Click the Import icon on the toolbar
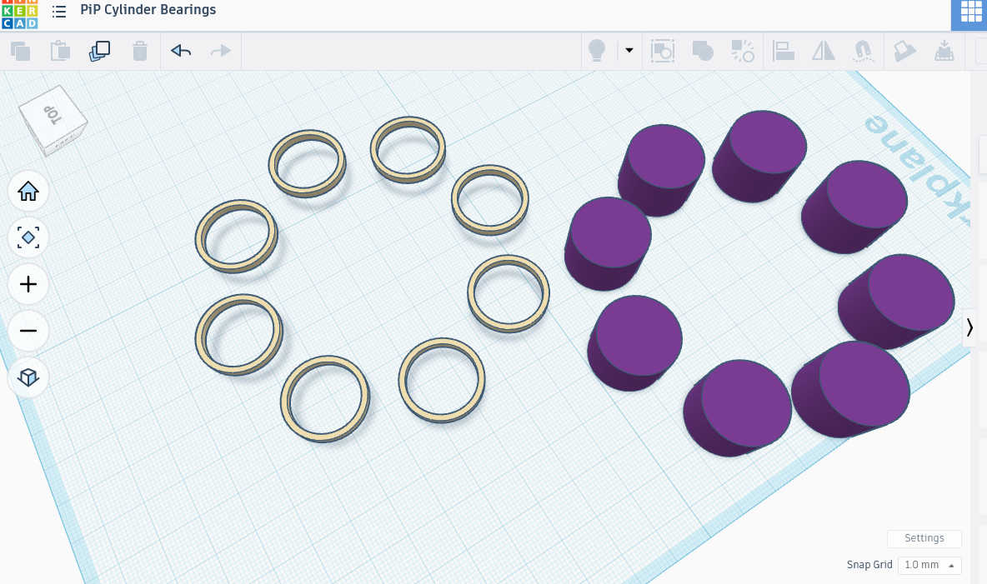This screenshot has width=987, height=584. 945,51
